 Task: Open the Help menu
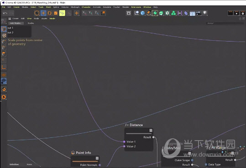155,7
